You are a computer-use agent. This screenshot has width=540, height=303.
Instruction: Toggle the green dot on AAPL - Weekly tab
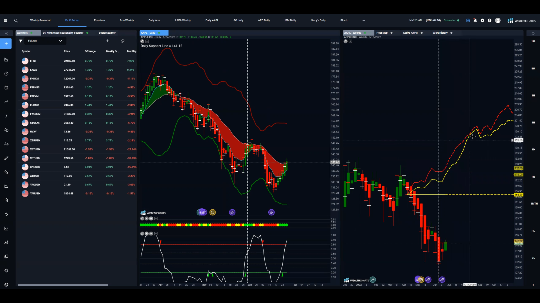coord(365,33)
